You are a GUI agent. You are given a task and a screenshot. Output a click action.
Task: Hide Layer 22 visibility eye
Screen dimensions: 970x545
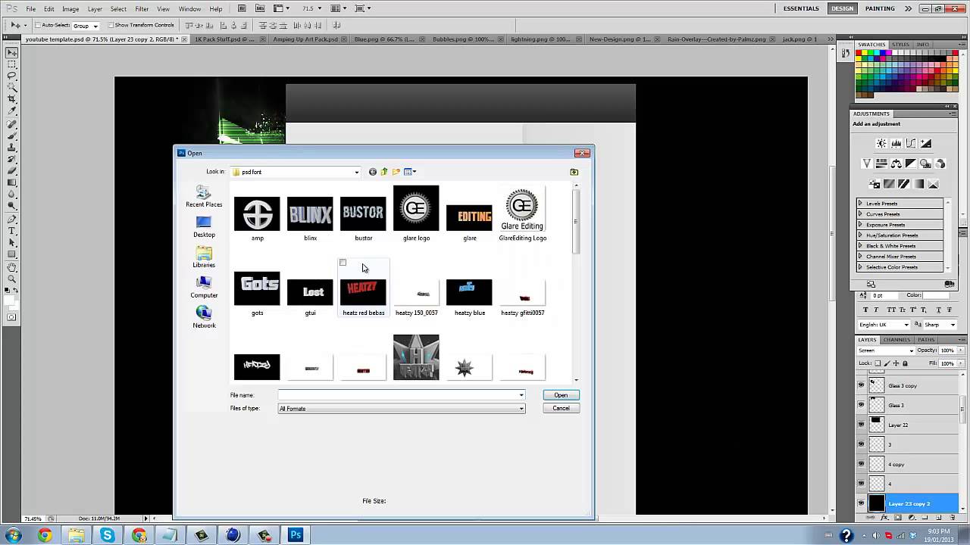[861, 425]
